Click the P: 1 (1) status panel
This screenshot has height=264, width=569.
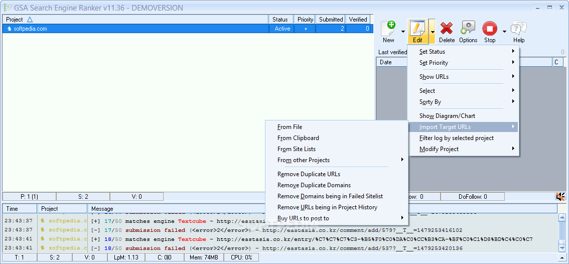[x=30, y=196]
